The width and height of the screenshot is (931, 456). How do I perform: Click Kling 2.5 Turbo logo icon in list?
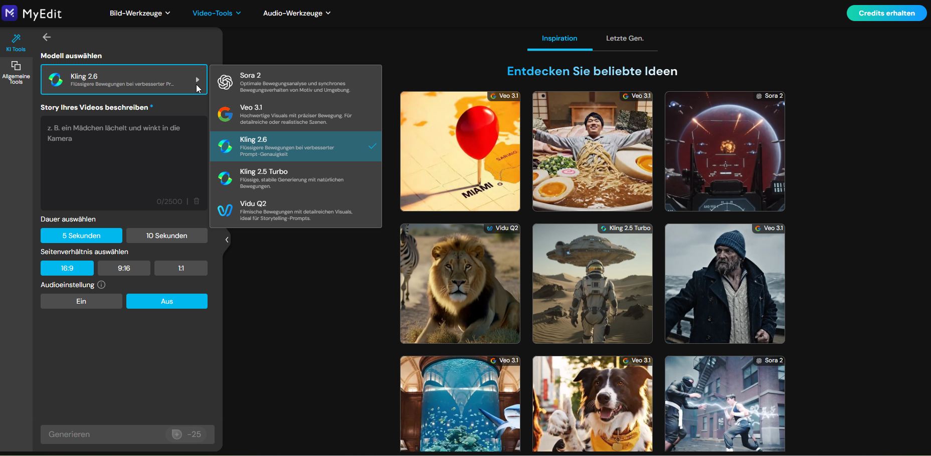coord(225,178)
